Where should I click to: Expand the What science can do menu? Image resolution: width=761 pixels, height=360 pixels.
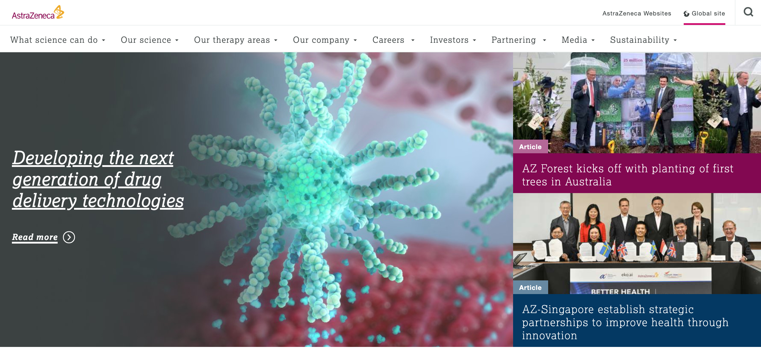pos(58,40)
